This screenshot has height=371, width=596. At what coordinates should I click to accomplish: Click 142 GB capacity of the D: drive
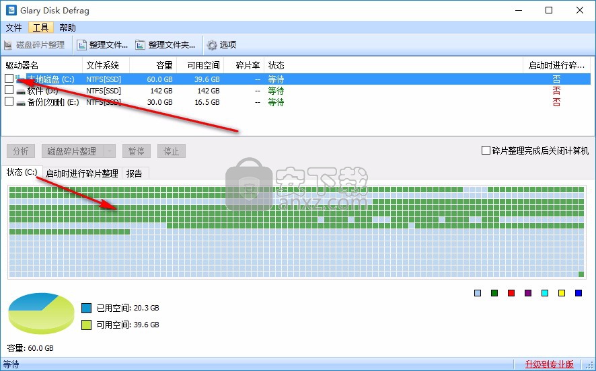(x=161, y=91)
